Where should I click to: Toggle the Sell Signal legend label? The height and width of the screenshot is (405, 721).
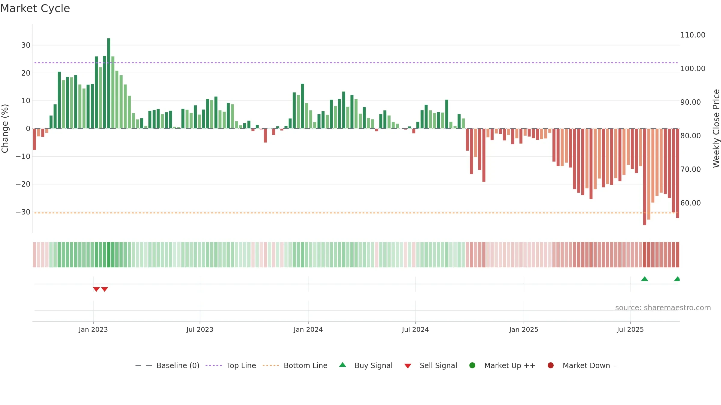(438, 365)
